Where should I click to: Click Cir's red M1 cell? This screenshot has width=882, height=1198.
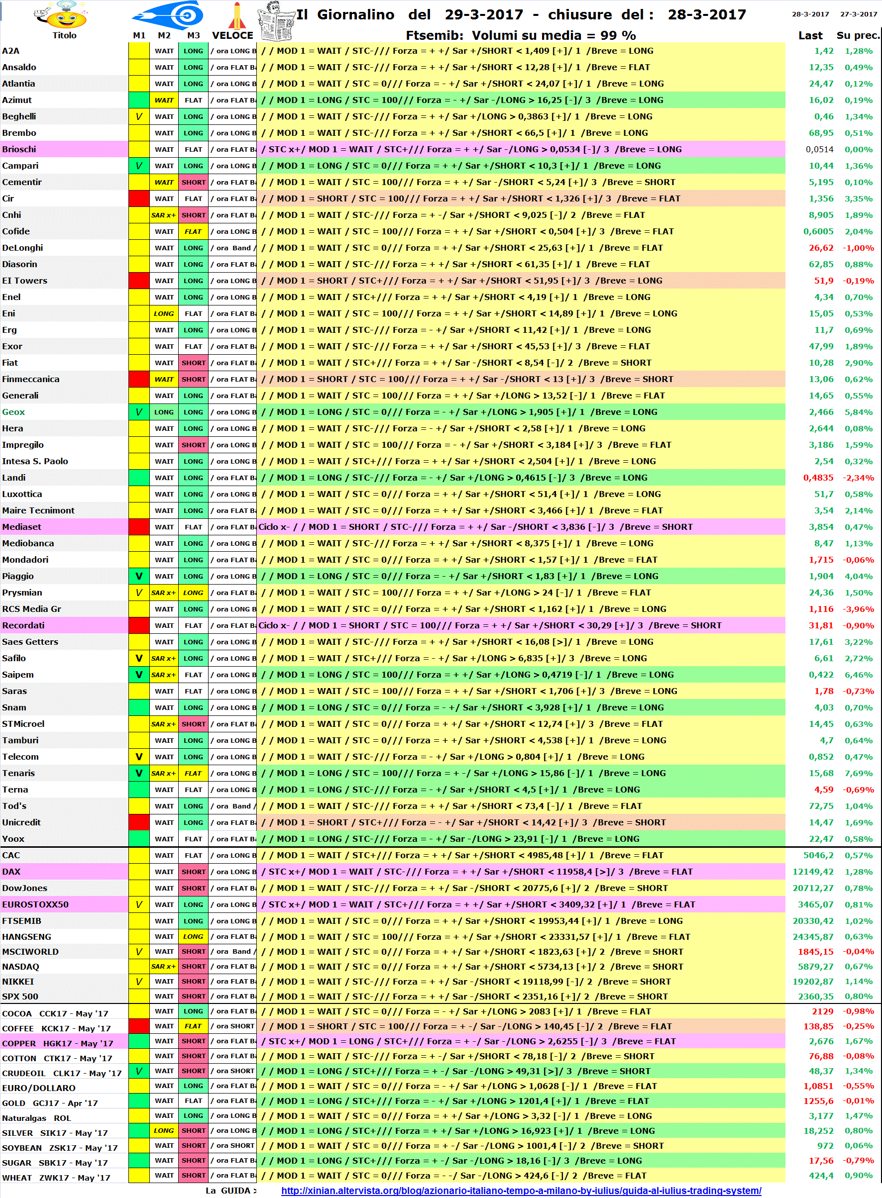coord(139,199)
